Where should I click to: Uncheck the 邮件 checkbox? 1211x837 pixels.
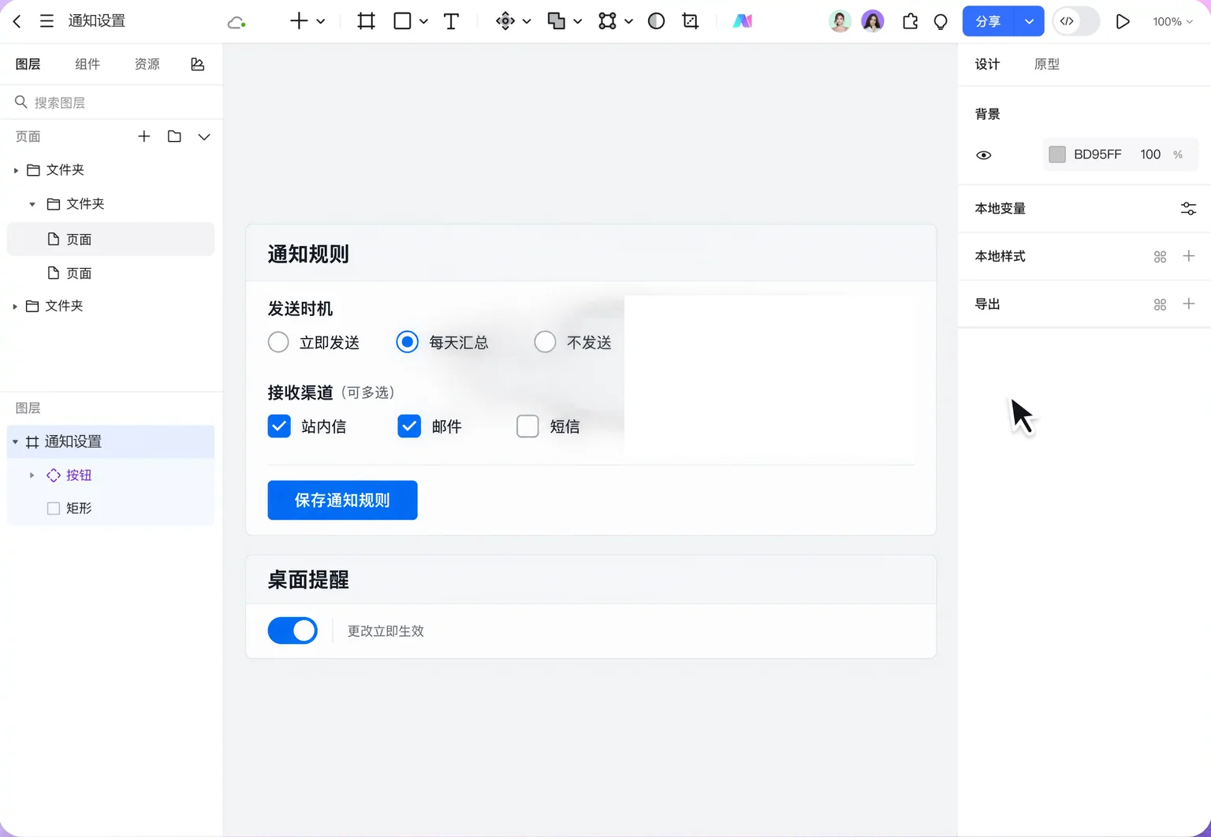coord(409,426)
